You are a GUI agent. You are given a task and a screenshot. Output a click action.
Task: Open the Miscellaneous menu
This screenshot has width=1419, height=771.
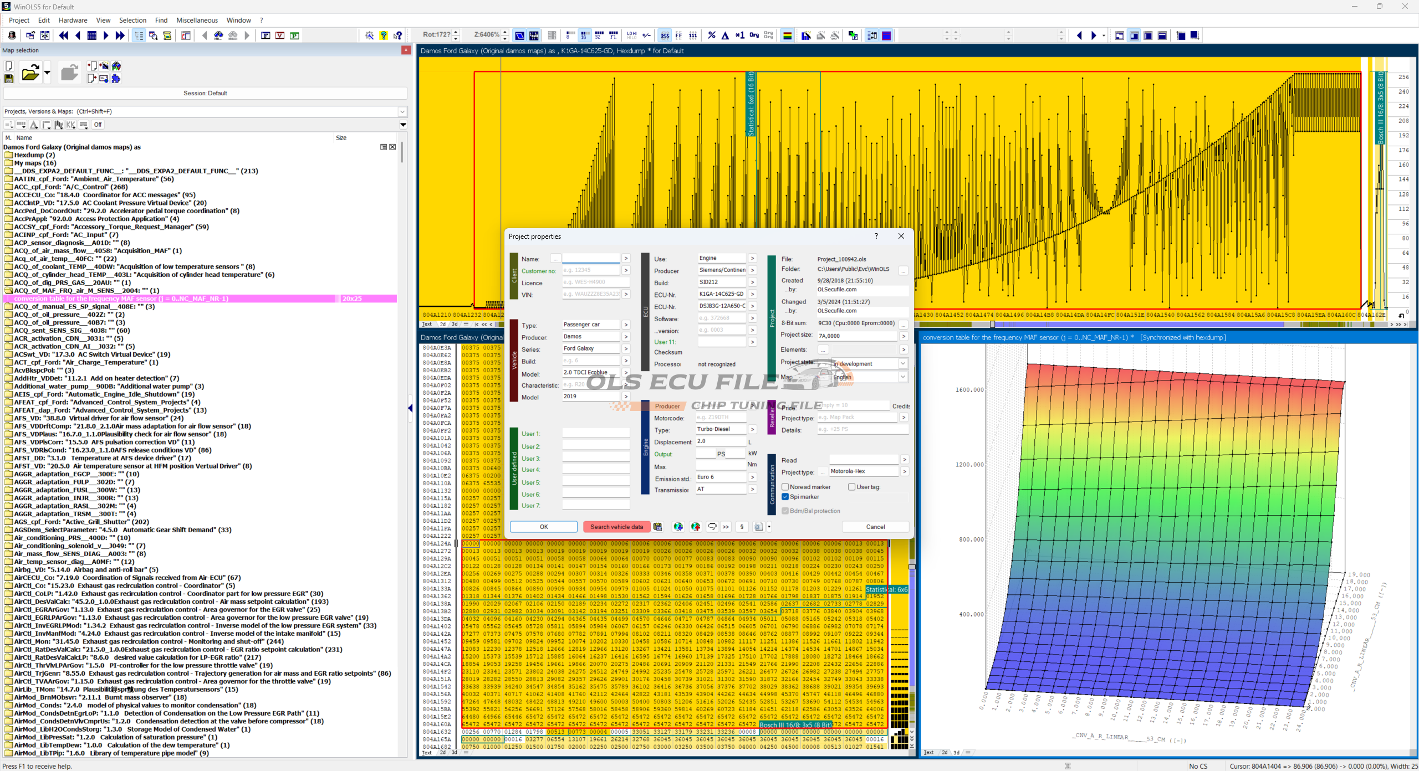tap(197, 20)
